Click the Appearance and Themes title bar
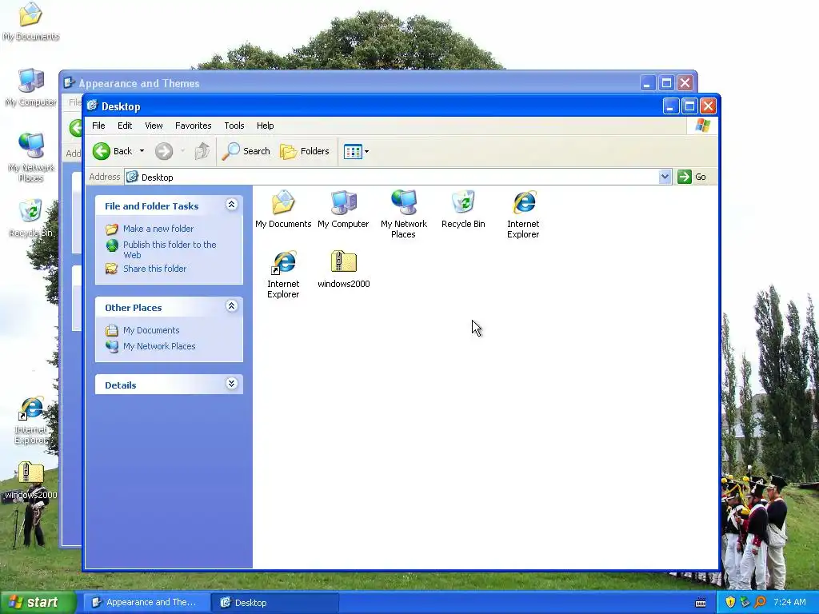Image resolution: width=819 pixels, height=614 pixels. [350, 83]
